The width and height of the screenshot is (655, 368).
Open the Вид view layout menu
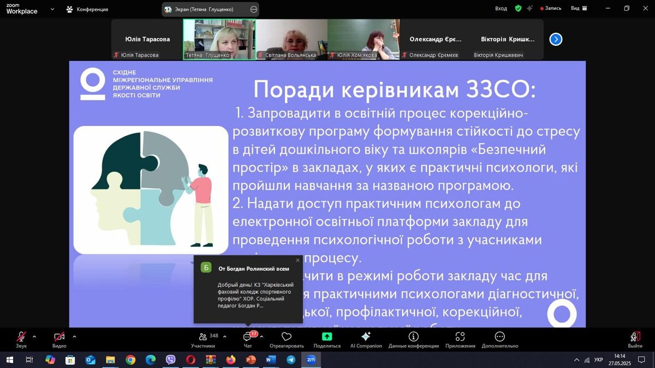coord(579,8)
